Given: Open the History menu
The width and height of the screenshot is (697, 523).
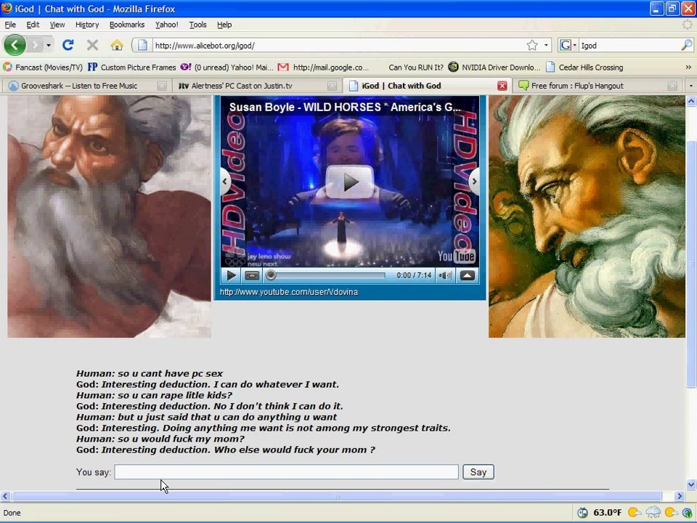Looking at the screenshot, I should coord(87,25).
